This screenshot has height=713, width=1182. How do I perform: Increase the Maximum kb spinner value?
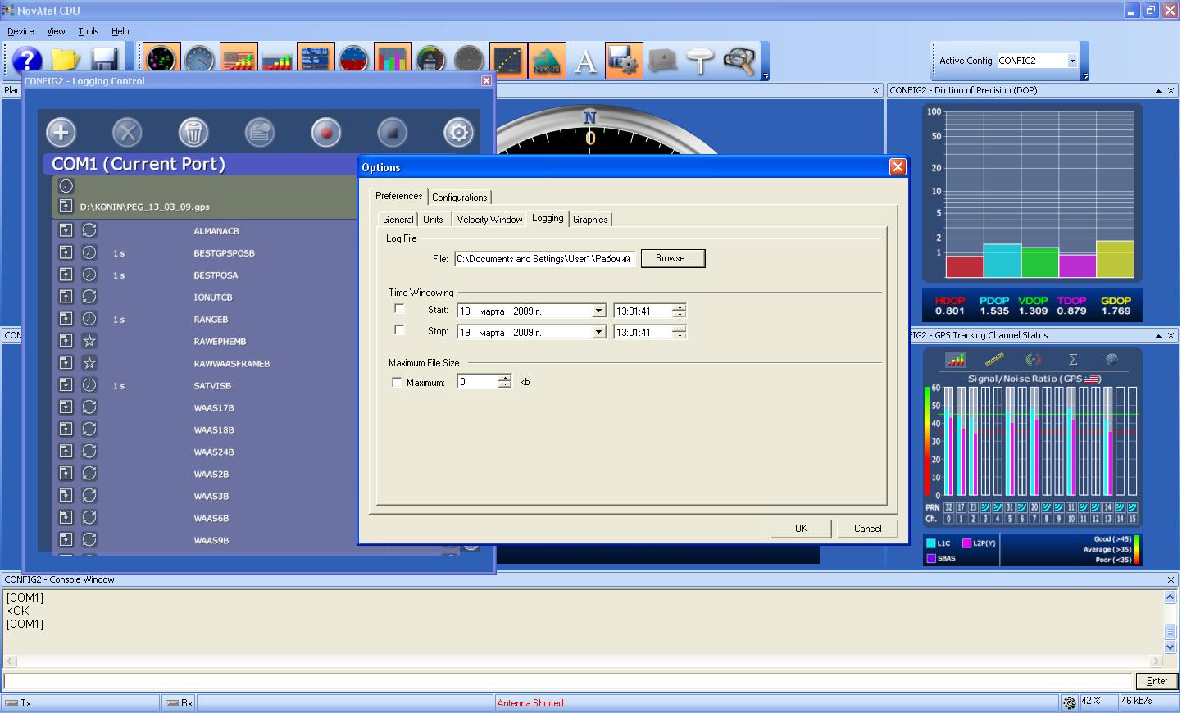tap(504, 378)
